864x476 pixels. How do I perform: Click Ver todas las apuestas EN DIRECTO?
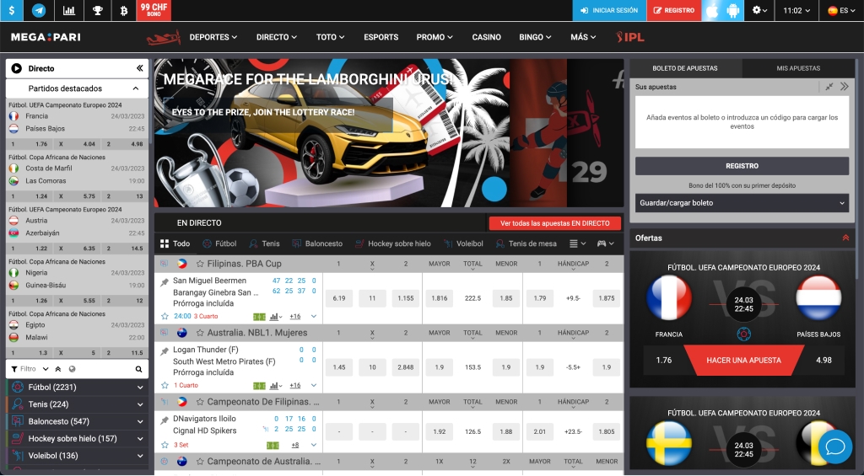[x=554, y=223]
